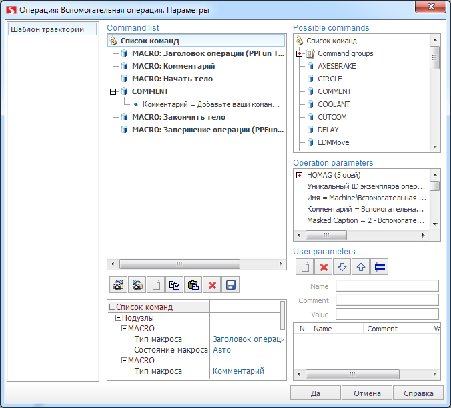
Task: Click the red X delete icon under command list
Action: pos(212,285)
